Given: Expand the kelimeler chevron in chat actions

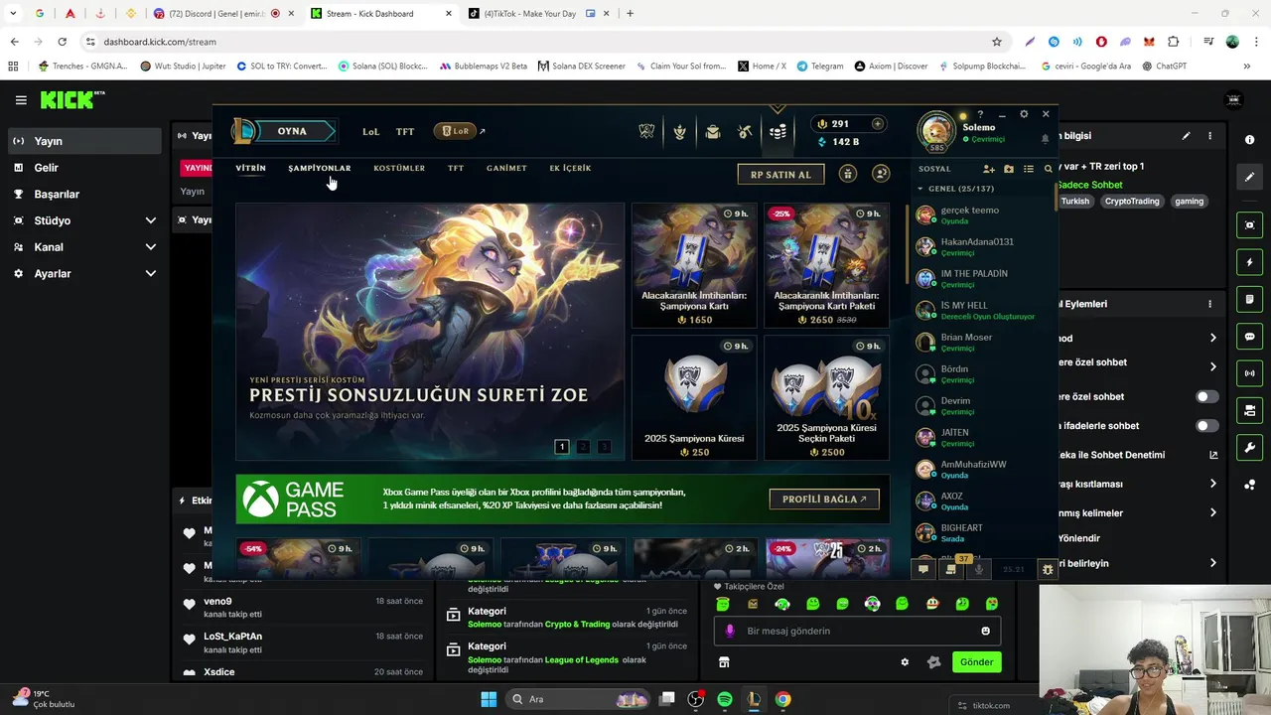Looking at the screenshot, I should click(1212, 512).
